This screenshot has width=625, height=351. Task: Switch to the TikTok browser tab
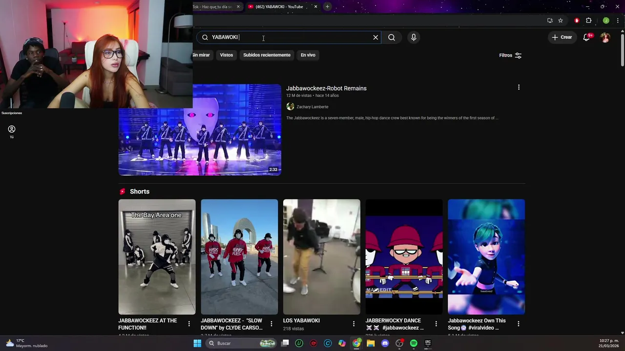(x=212, y=7)
